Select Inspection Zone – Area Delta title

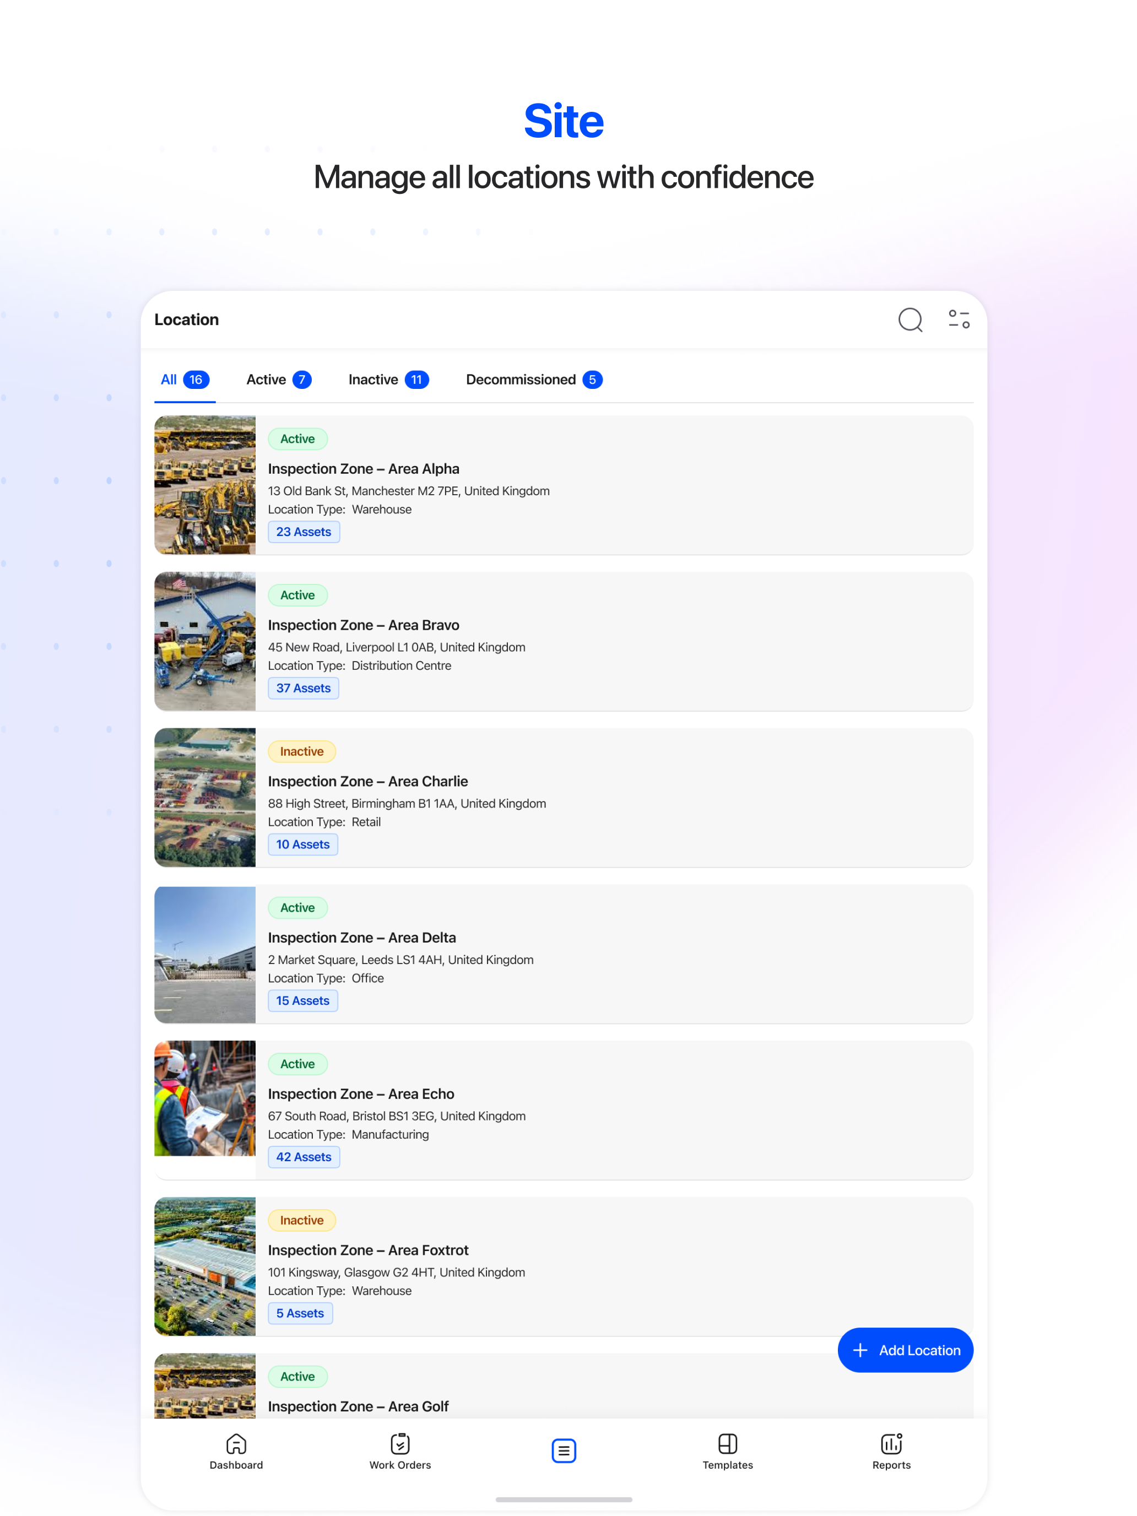(x=362, y=938)
